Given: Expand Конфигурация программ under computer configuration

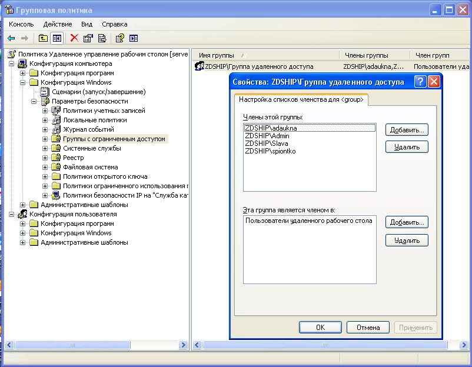Looking at the screenshot, I should 22,73.
